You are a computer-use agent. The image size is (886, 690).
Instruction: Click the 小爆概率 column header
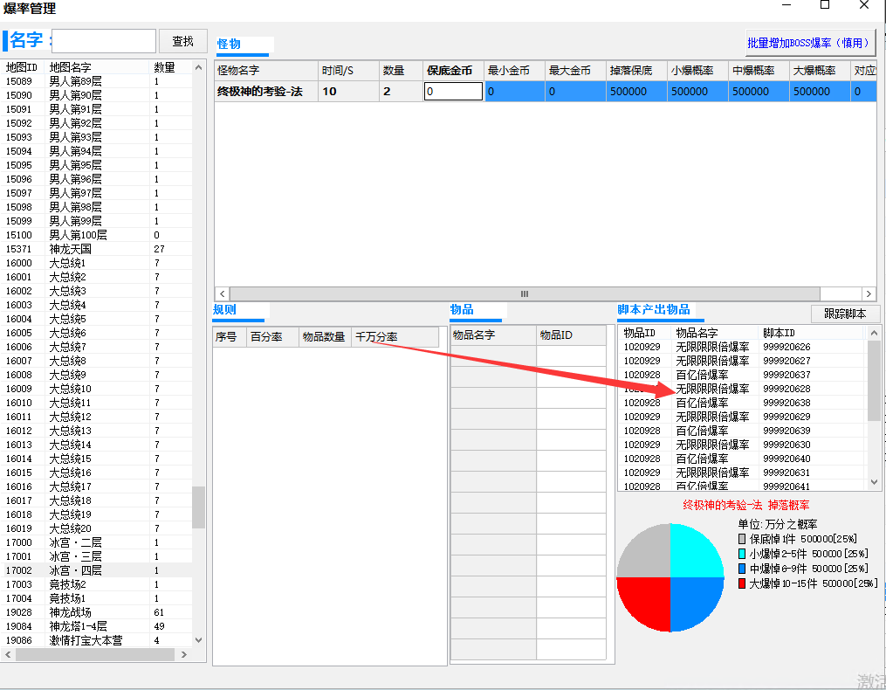(697, 71)
